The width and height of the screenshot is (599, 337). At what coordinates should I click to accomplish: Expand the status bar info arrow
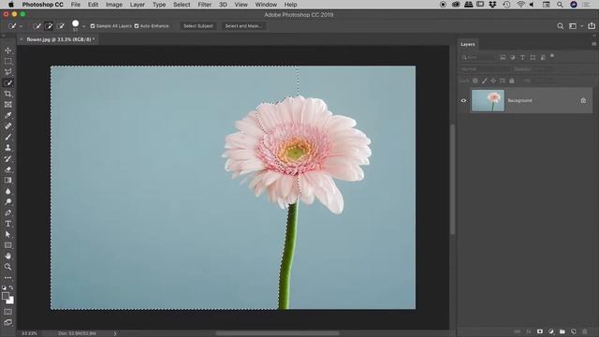(114, 333)
